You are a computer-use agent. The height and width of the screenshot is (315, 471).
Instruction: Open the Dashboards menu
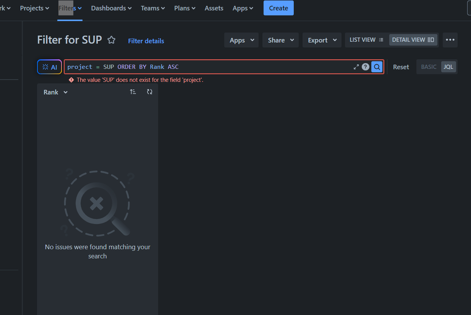click(111, 8)
